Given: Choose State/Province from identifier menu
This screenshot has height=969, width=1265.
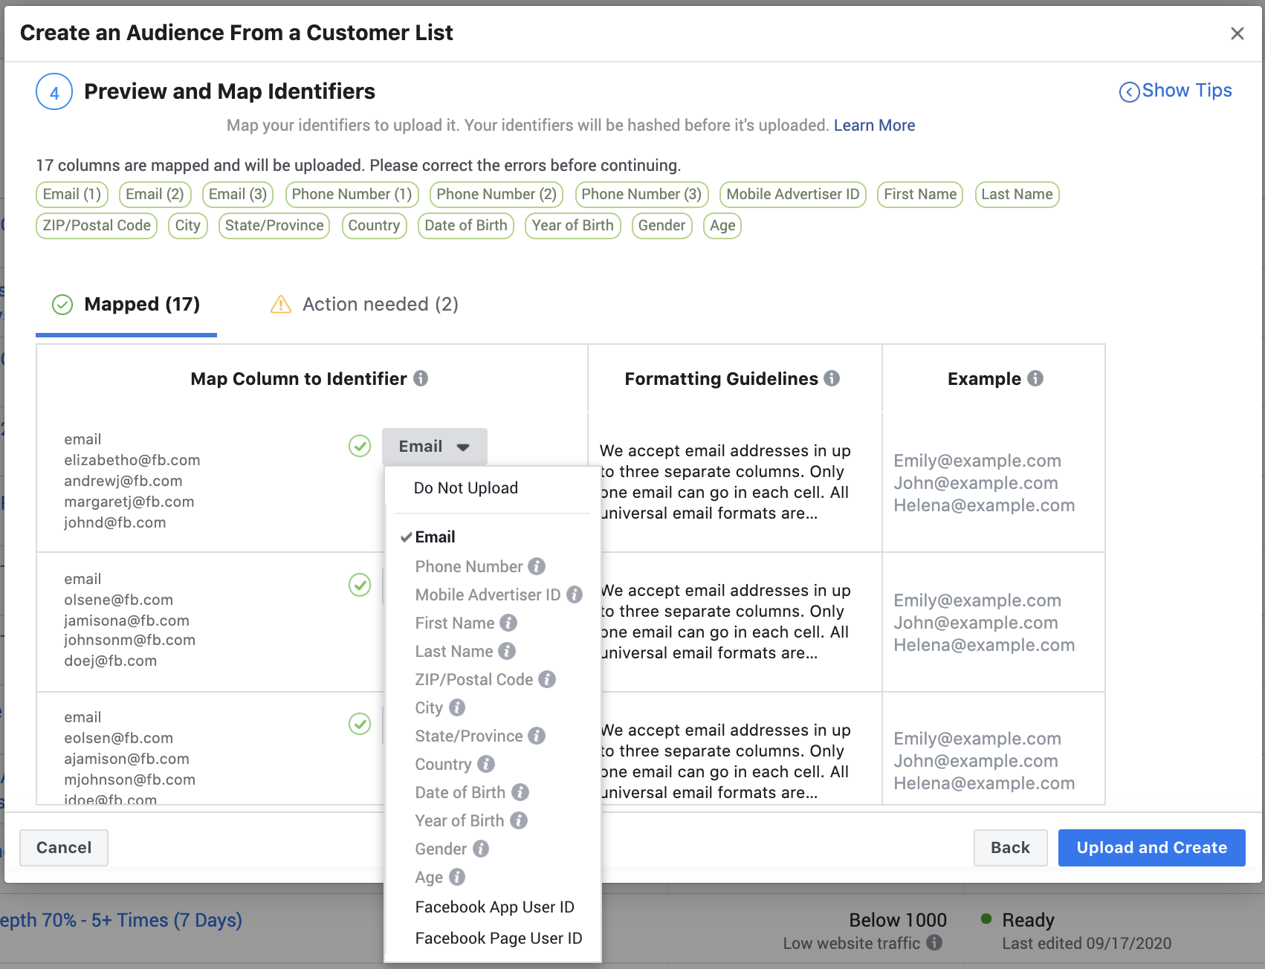Looking at the screenshot, I should coord(469,736).
